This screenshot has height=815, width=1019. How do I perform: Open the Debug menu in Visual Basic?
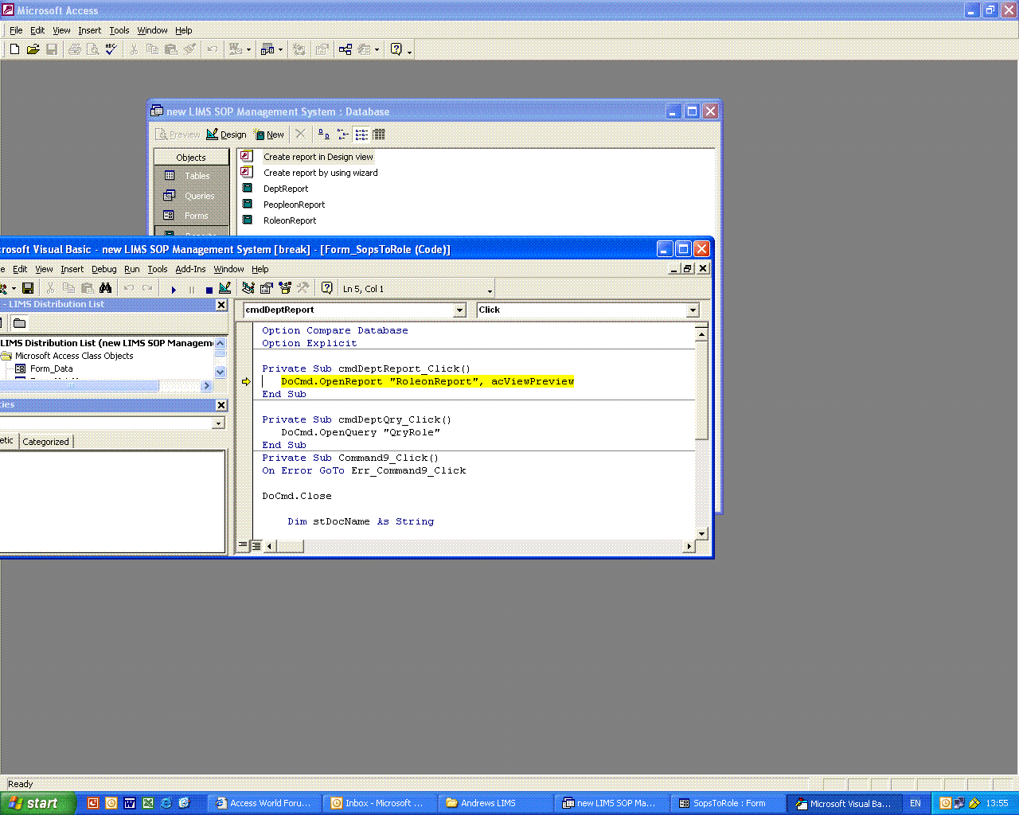point(104,269)
